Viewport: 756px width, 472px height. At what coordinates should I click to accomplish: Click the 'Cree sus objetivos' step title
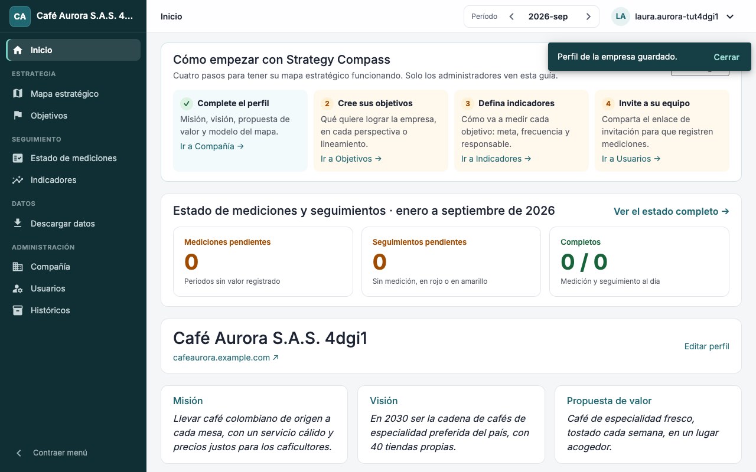[x=375, y=103]
